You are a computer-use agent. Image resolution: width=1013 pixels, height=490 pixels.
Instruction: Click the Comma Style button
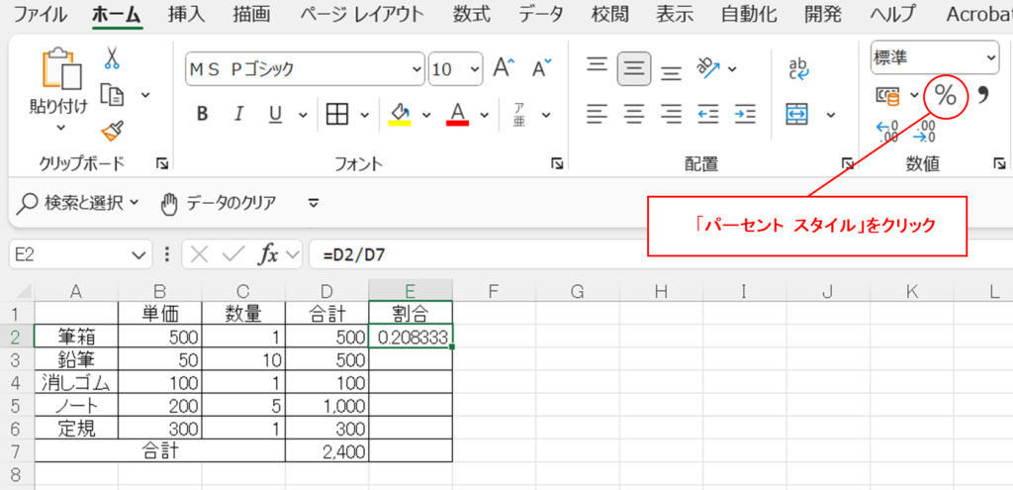pos(983,96)
